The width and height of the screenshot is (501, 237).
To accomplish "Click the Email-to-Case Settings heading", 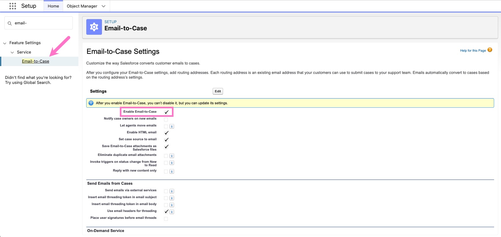I will [123, 51].
